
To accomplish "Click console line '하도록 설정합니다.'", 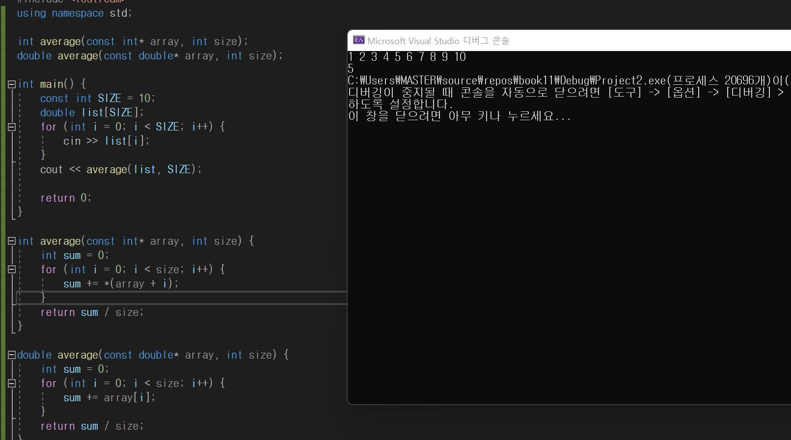I will 401,104.
